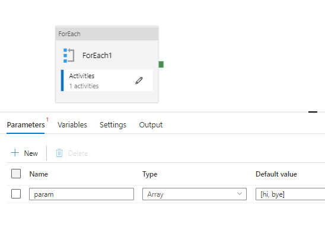This screenshot has height=237, width=325.
Task: Select the Parameters tab
Action: pyautogui.click(x=26, y=125)
